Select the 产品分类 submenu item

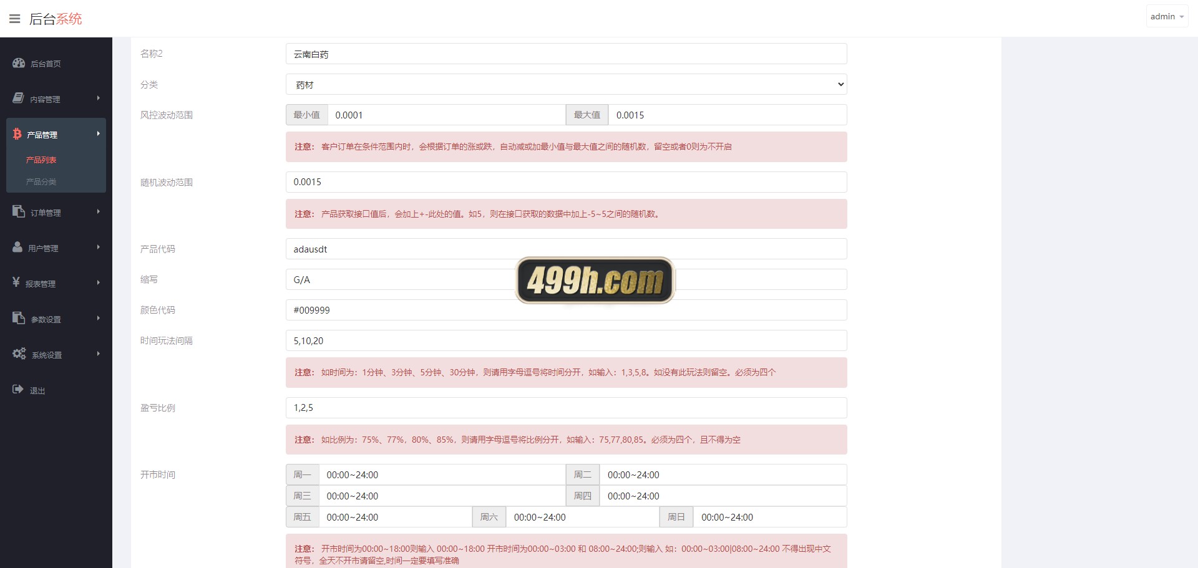pyautogui.click(x=41, y=182)
